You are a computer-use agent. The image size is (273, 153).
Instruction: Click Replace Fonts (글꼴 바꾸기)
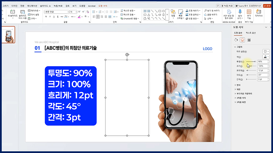click(211, 15)
